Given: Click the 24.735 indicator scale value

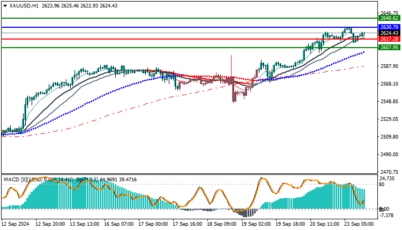Looking at the screenshot, I should pyautogui.click(x=387, y=179).
